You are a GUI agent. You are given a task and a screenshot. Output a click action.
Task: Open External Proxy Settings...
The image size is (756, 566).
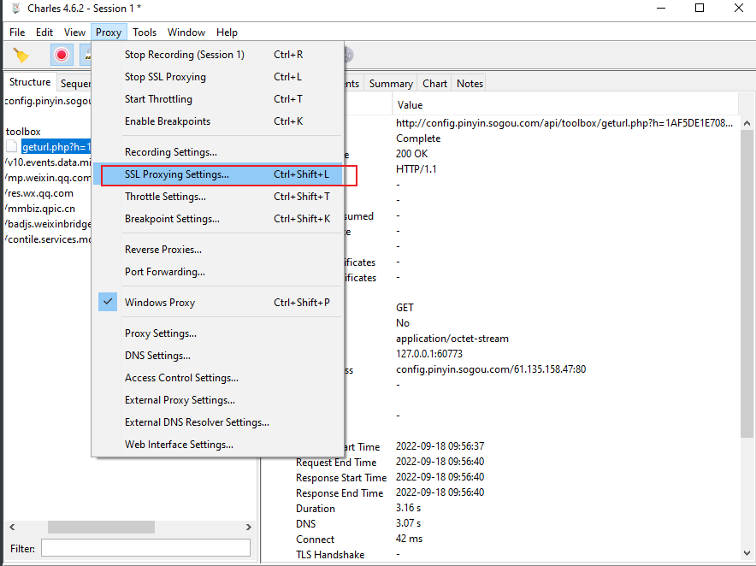pyautogui.click(x=216, y=399)
